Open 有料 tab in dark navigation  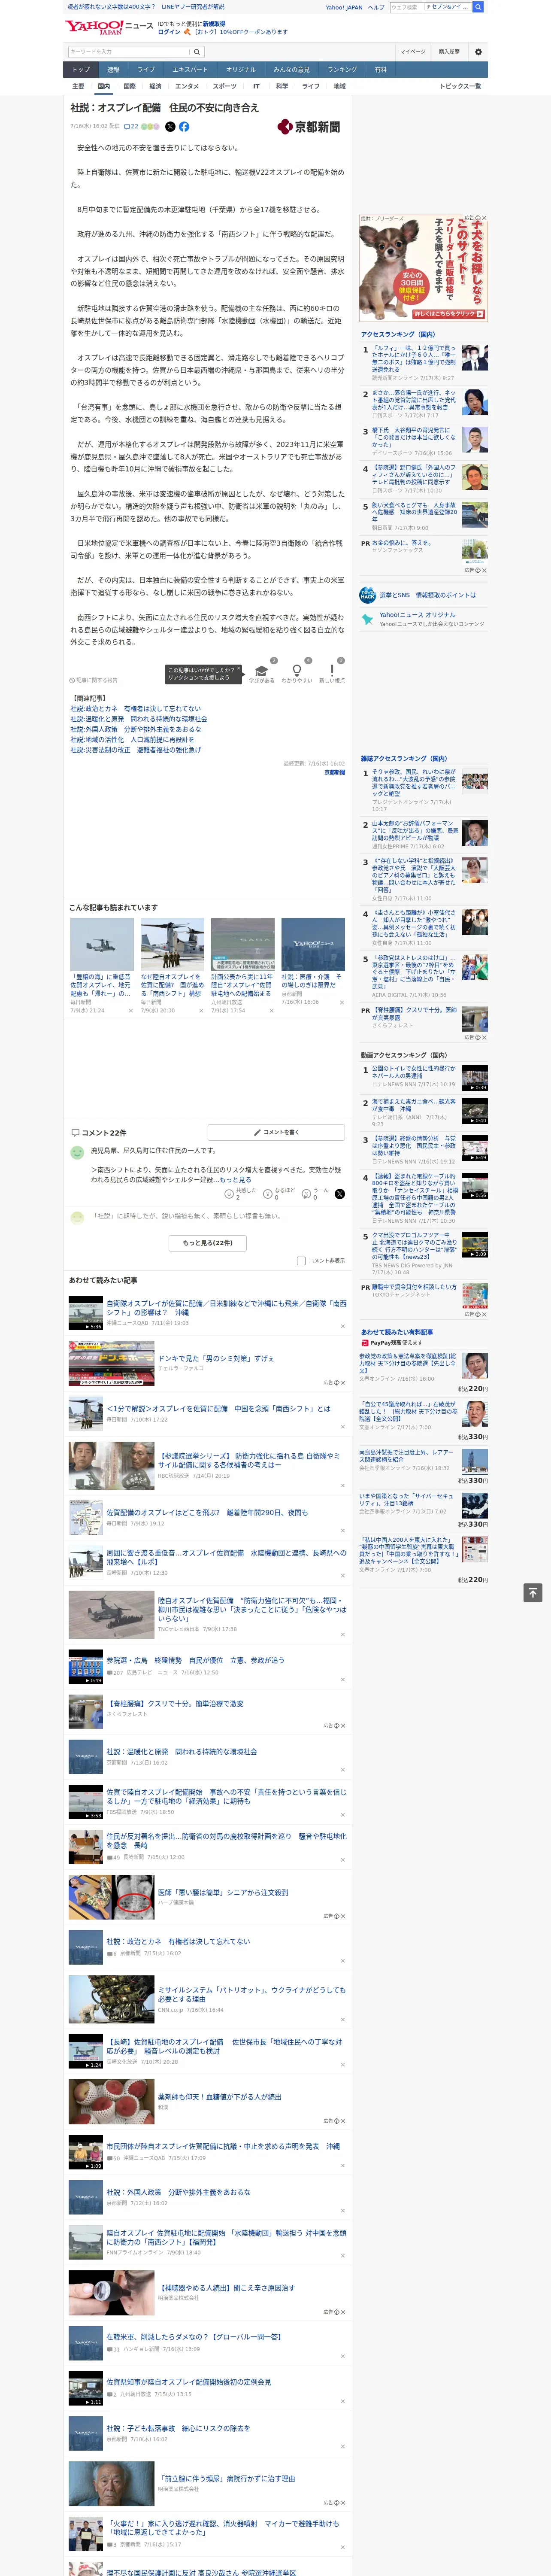click(380, 69)
